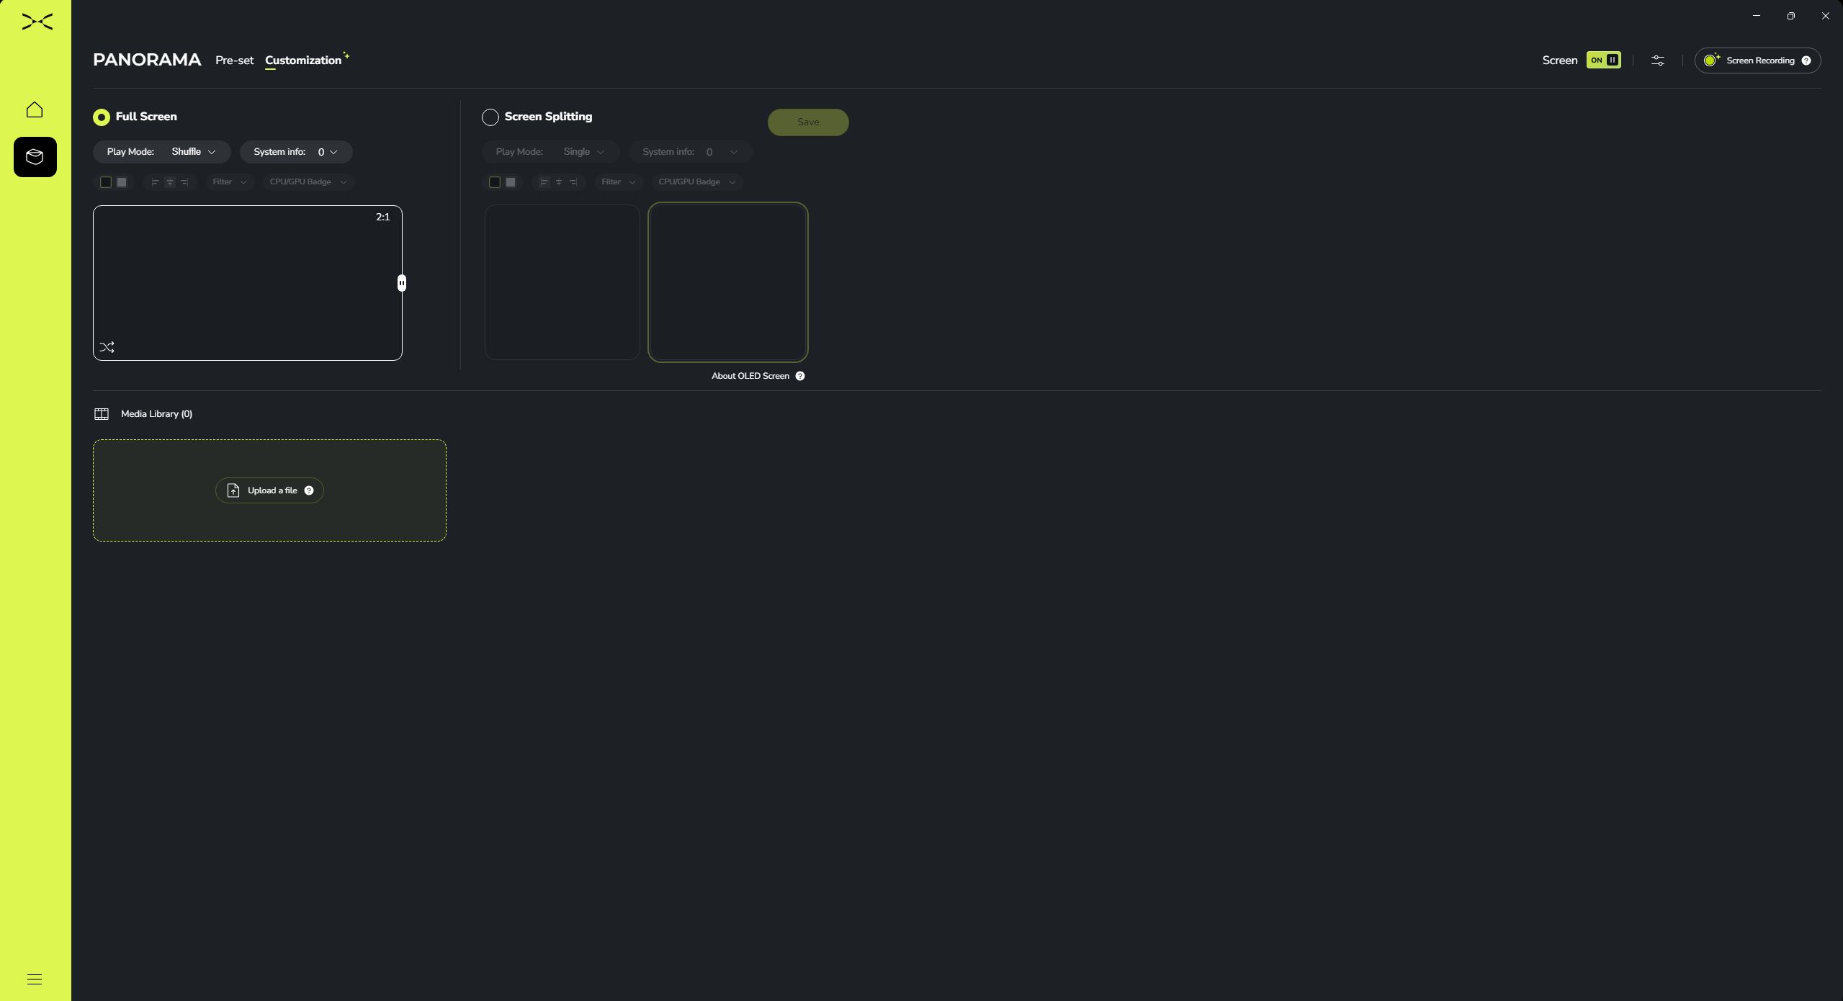Screen dimensions: 1843x1001
Task: Click help icon beside About OLED Screen
Action: [799, 376]
